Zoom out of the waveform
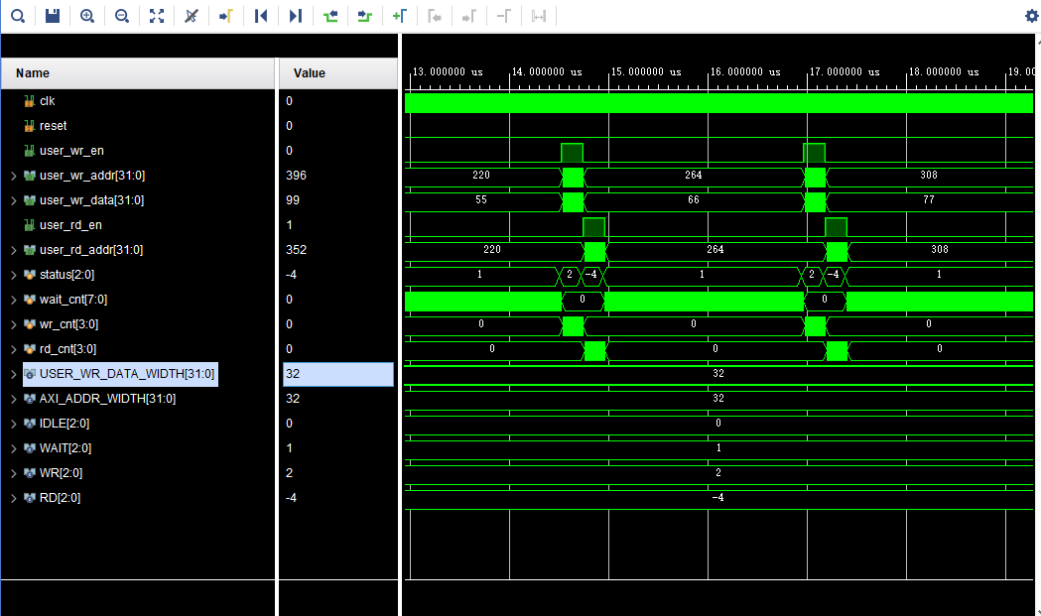 coord(121,16)
